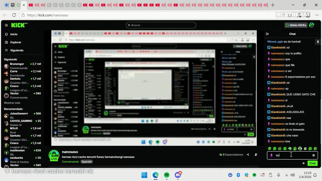Click nanosaso LIVE avatar

tap(54, 156)
